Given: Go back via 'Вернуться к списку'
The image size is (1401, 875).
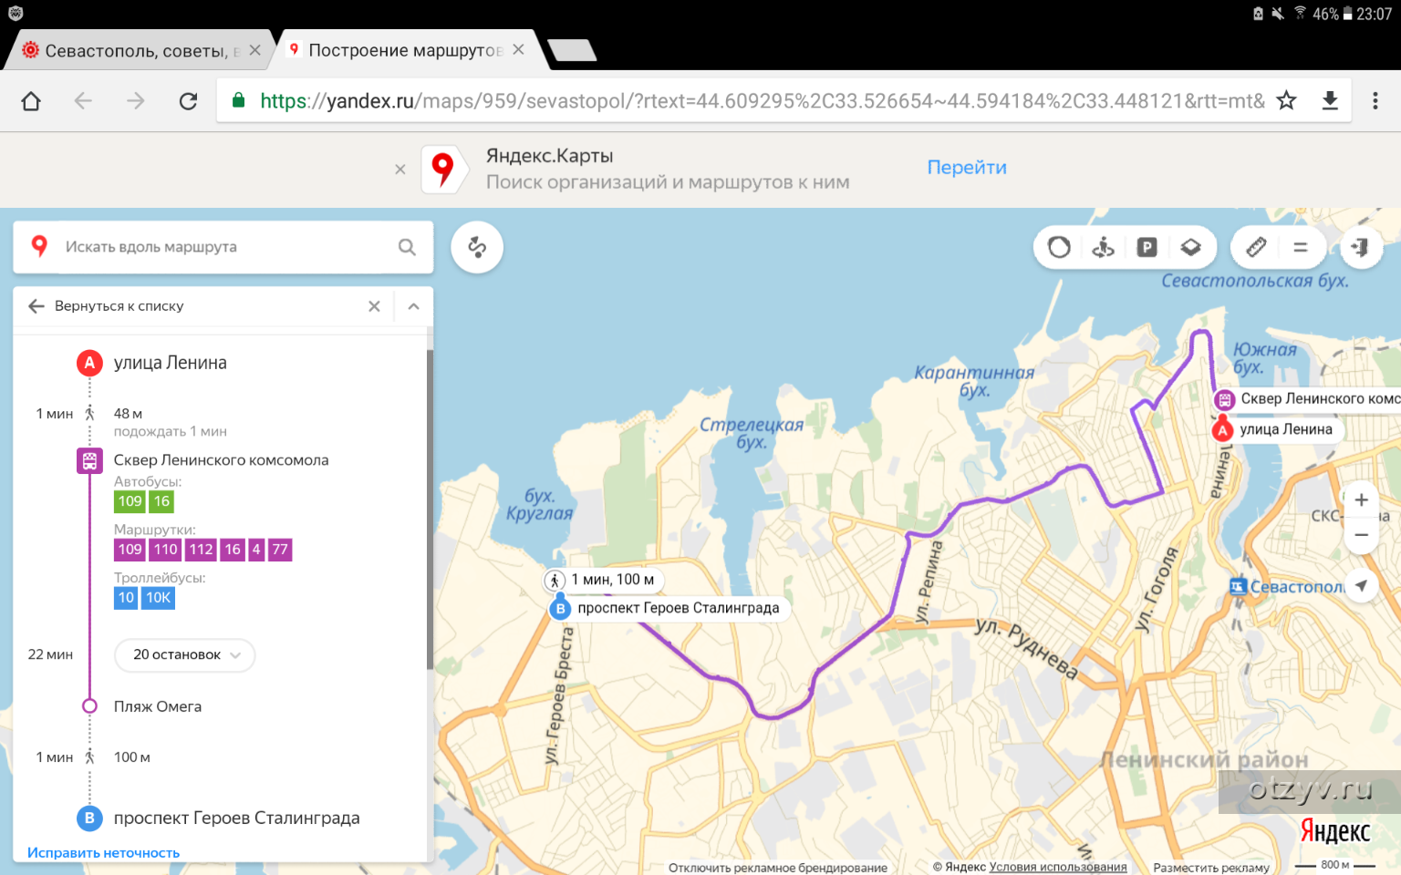Looking at the screenshot, I should pos(106,306).
